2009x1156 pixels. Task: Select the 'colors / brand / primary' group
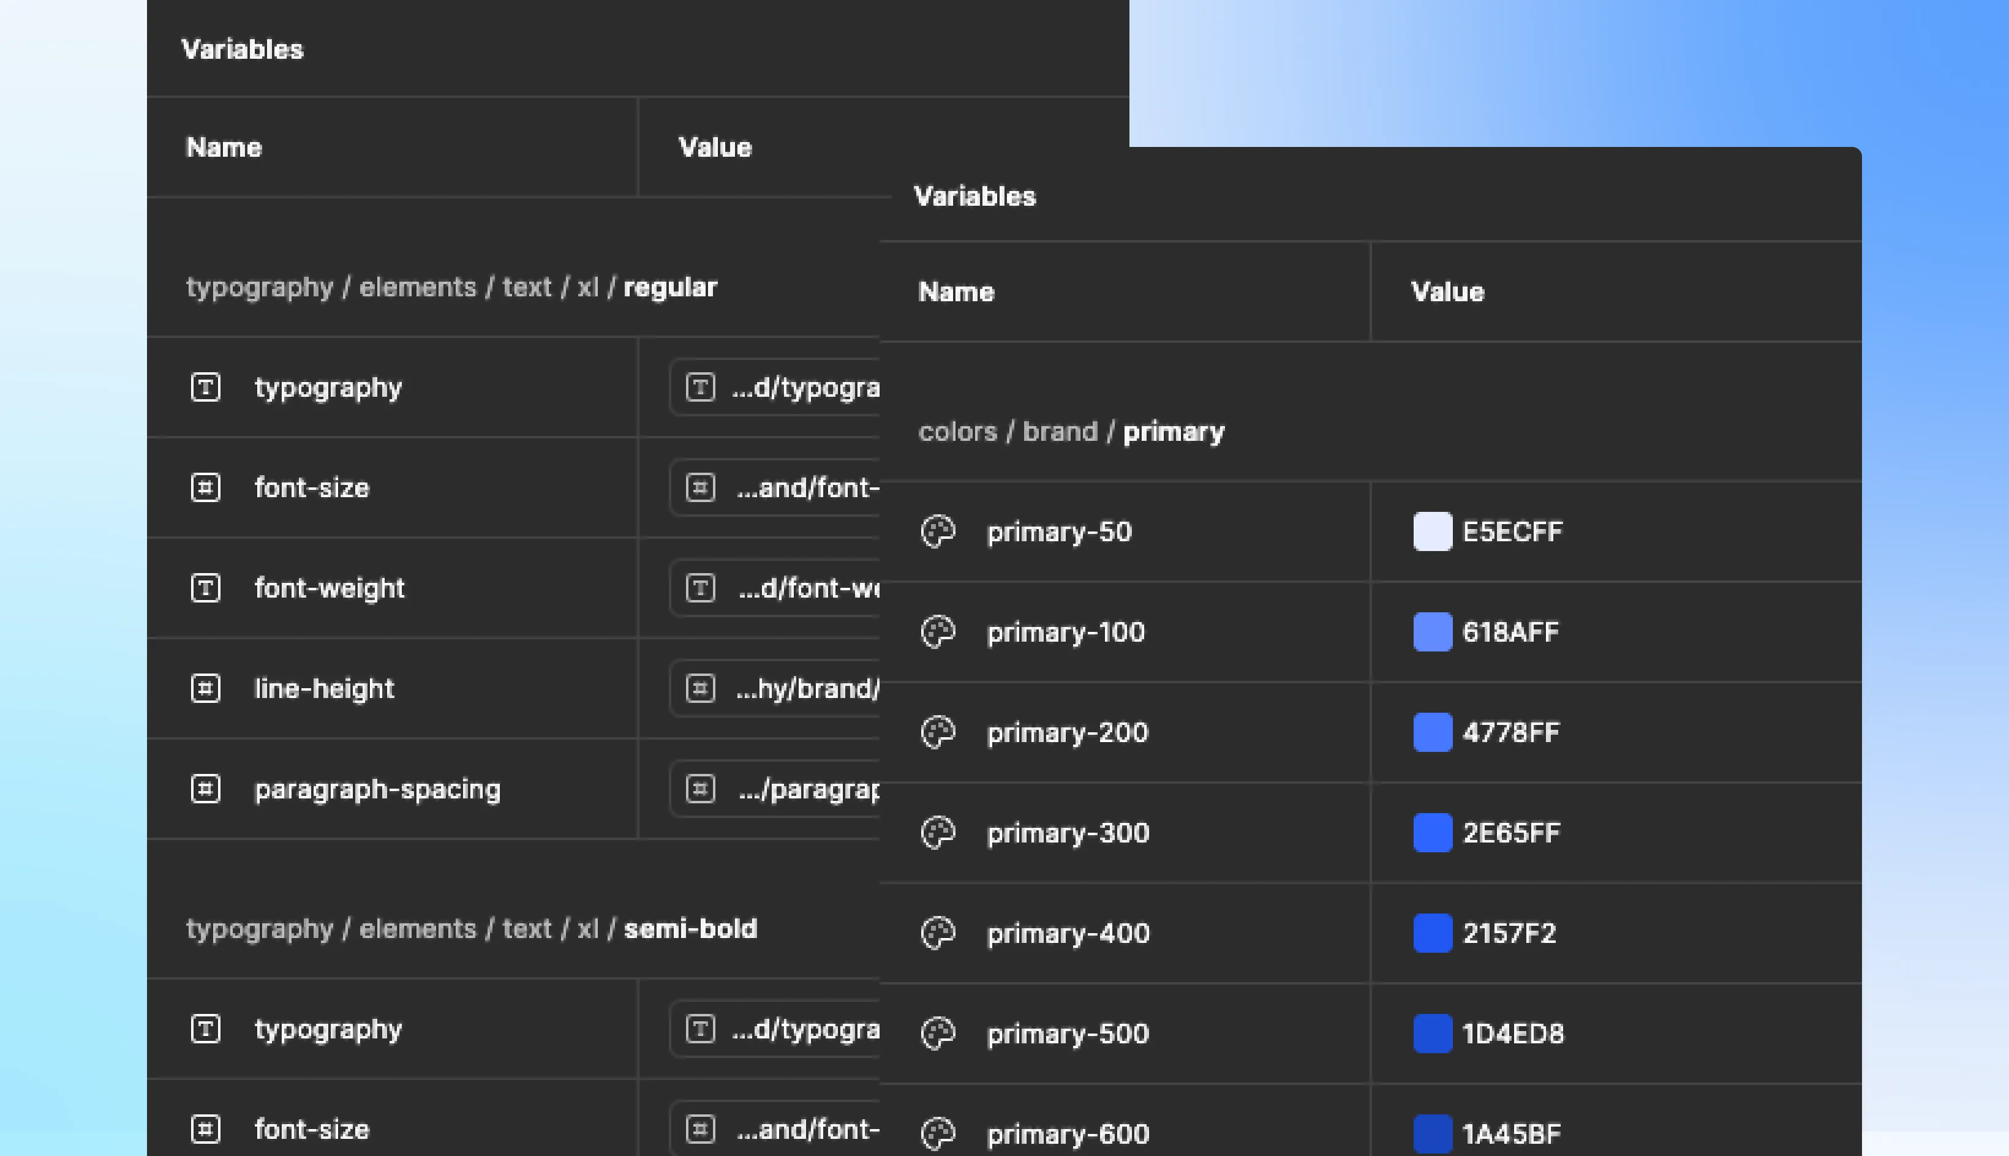[x=1071, y=432]
